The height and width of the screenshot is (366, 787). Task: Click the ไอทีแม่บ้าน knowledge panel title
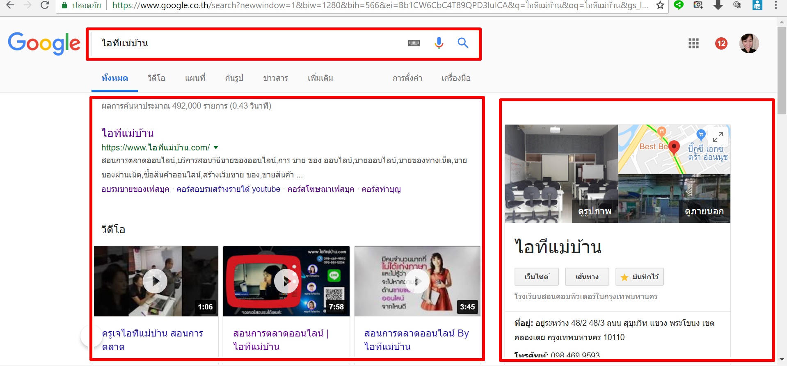point(558,247)
